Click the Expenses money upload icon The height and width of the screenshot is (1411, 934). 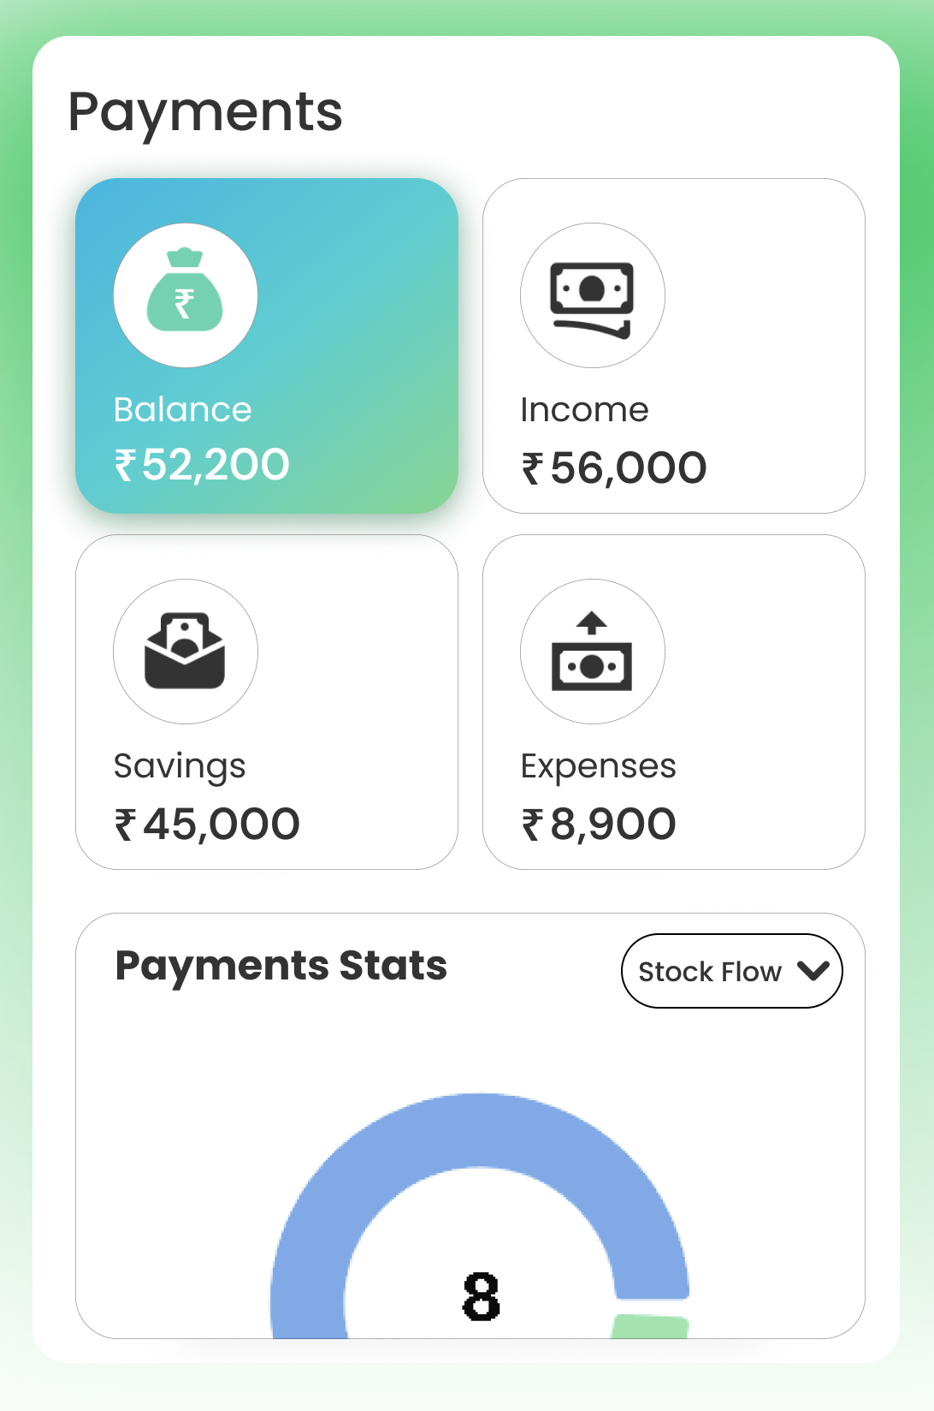point(592,652)
